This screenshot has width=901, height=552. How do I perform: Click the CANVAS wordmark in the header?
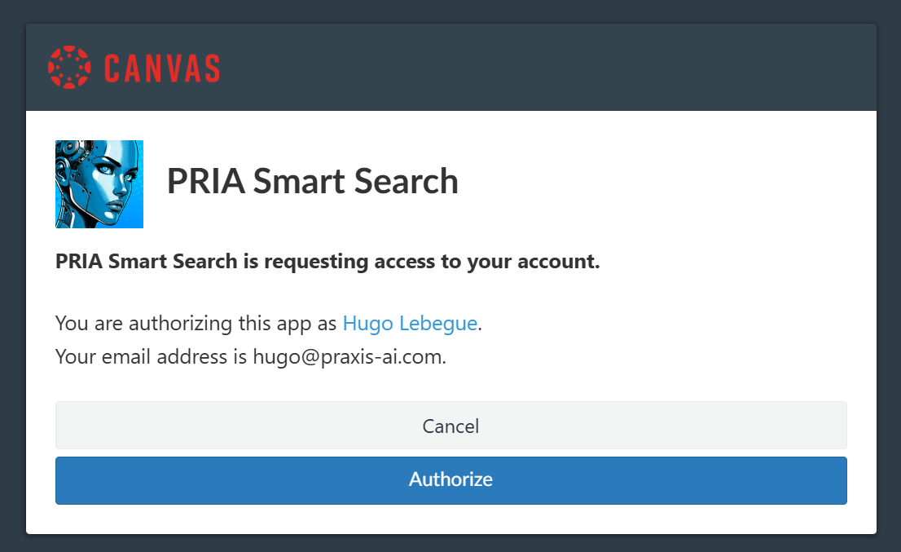[161, 68]
